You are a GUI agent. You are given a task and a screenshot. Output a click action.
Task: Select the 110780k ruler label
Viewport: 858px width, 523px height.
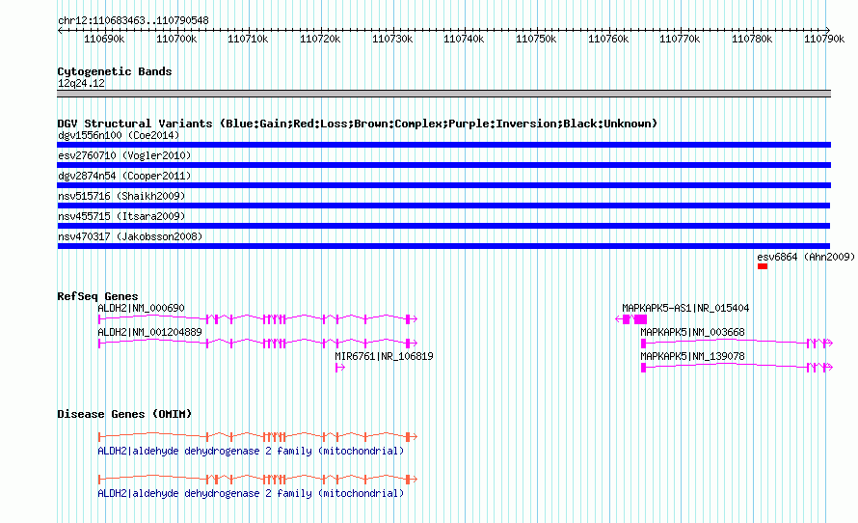(x=752, y=39)
